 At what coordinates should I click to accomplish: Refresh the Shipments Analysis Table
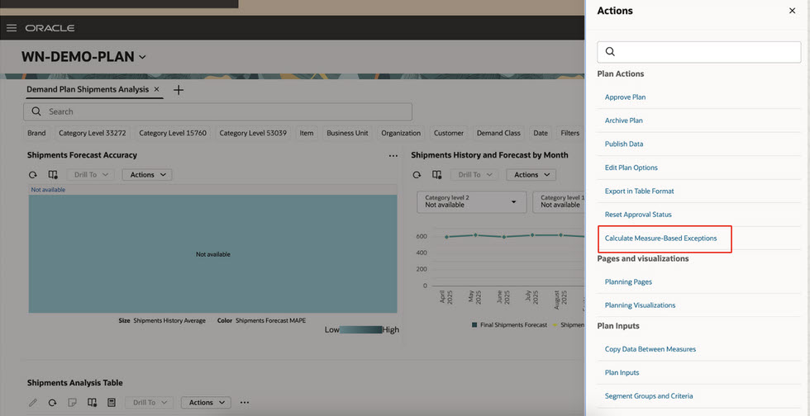click(x=52, y=403)
